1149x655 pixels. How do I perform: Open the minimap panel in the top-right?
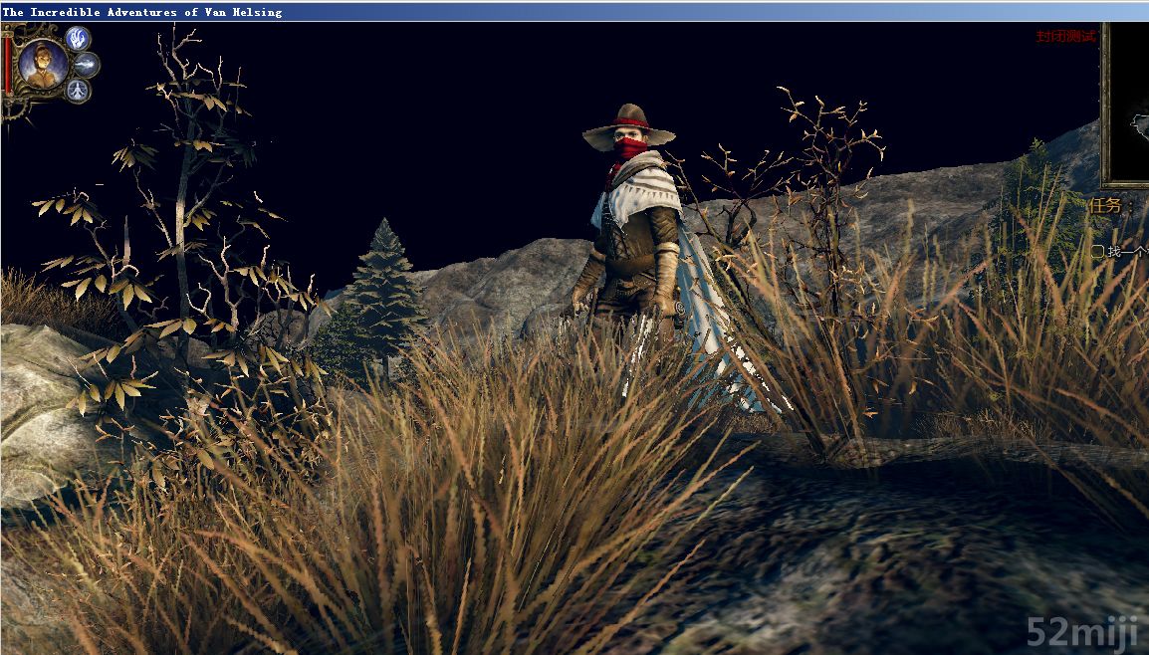point(1127,105)
